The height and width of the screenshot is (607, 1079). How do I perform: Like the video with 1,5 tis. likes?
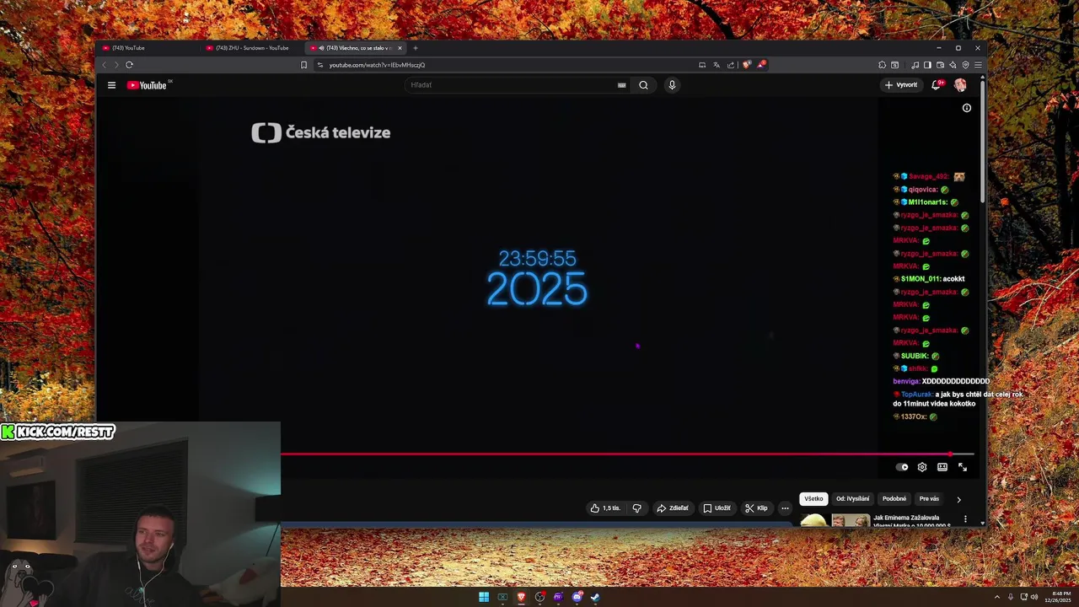coord(605,508)
